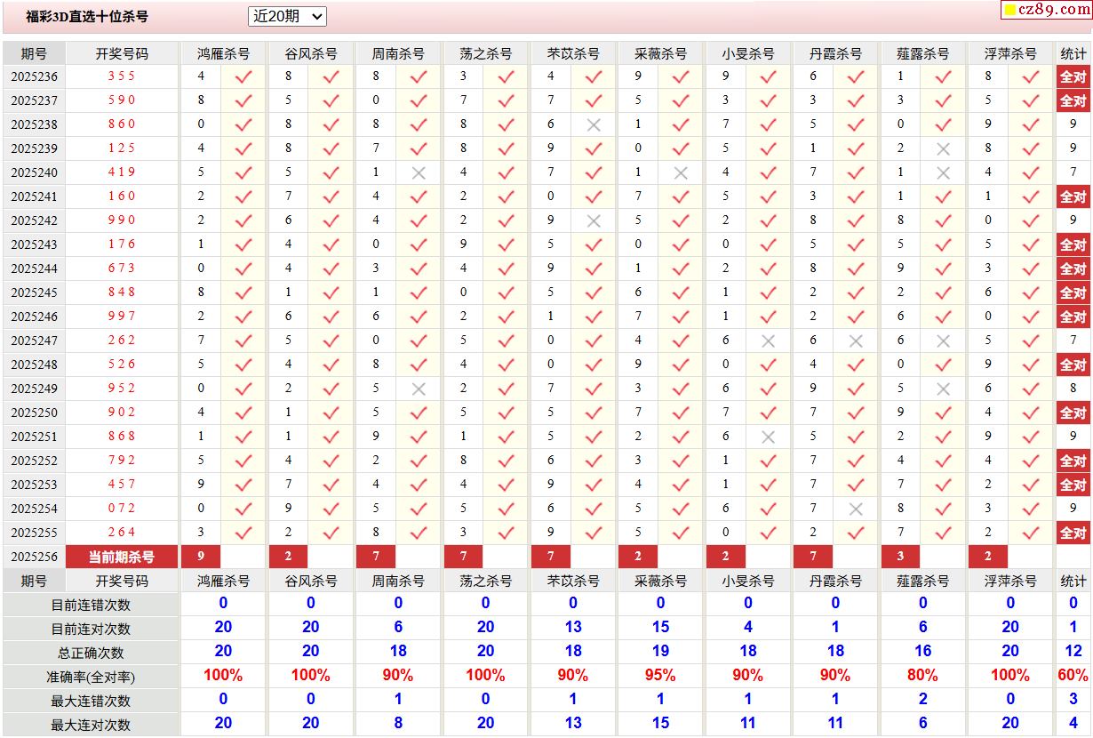Viewport: 1093px width, 738px height.
Task: Click the 采薇杀号 top column header
Action: 660,53
